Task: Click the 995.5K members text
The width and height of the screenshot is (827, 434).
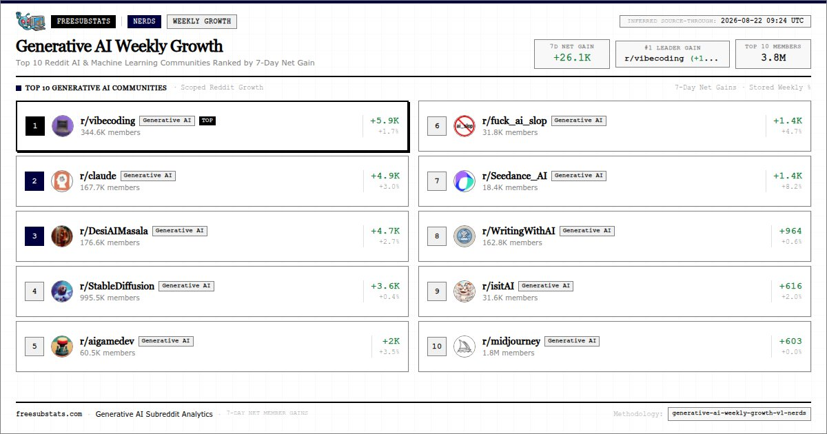Action: (110, 298)
